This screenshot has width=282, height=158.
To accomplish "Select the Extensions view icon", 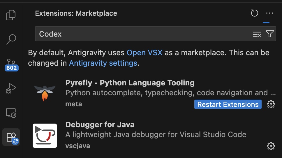I will coord(11,137).
